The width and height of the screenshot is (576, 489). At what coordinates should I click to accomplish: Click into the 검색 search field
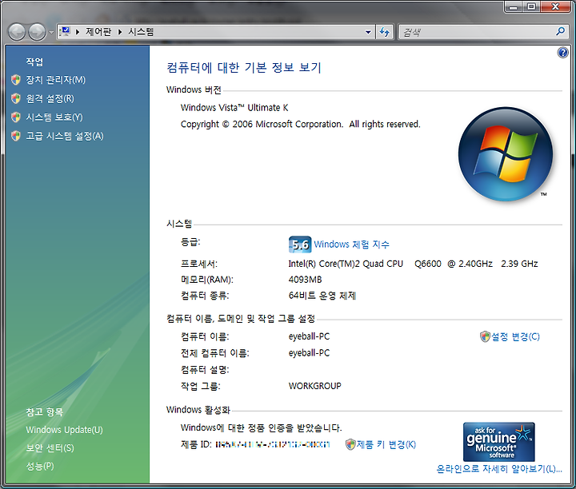478,32
